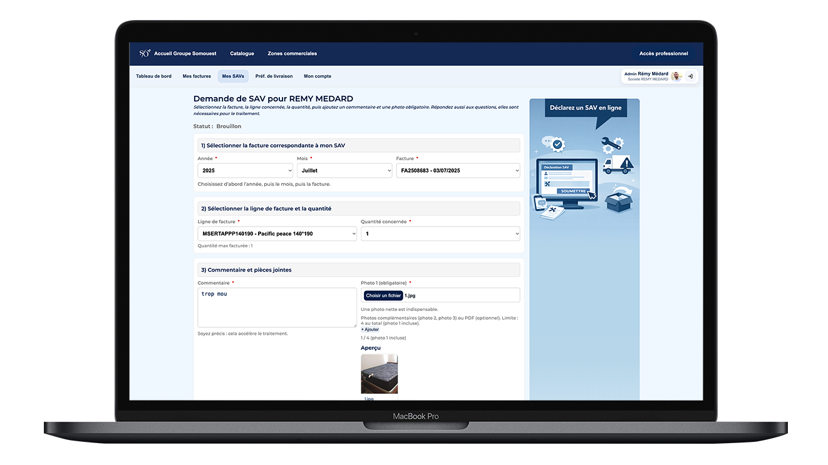Go to Catalogue in the top navigation
Screen dimensions: 828x465
point(242,54)
